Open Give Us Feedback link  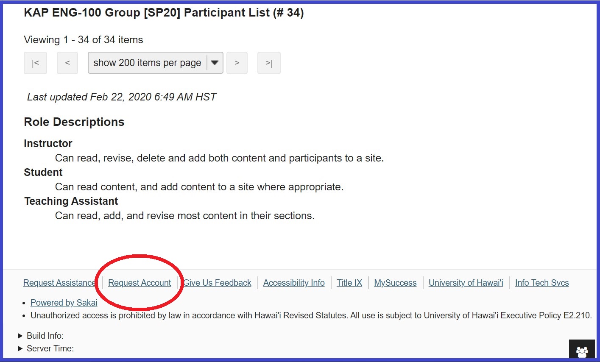point(218,283)
